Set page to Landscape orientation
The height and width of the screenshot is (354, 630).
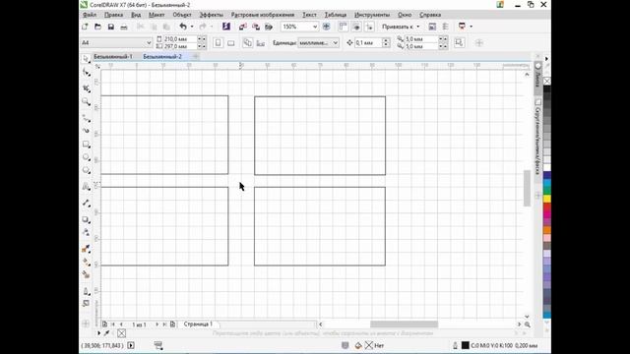pyautogui.click(x=231, y=42)
